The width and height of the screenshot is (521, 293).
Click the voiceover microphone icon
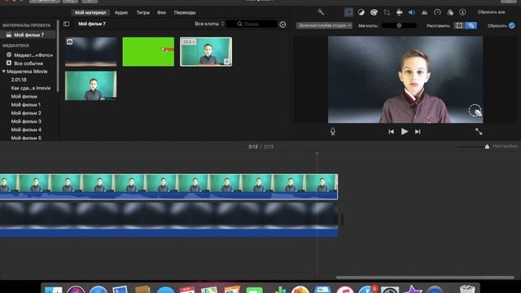point(333,132)
